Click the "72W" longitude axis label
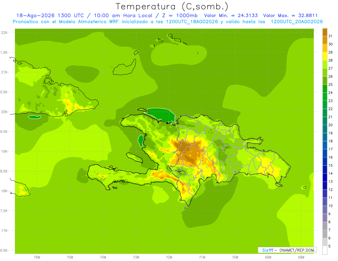338x261 pixels. point(169,257)
